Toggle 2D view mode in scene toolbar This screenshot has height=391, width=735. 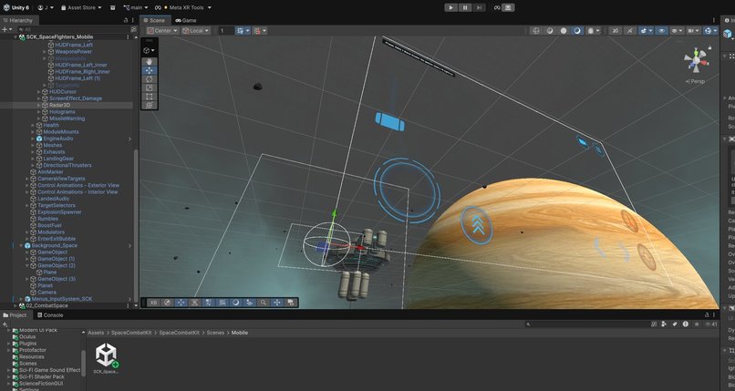pyautogui.click(x=616, y=30)
